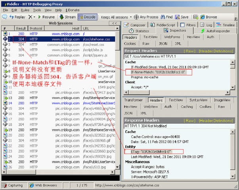Open response Caching tab
The image size is (239, 190).
pos(187,107)
